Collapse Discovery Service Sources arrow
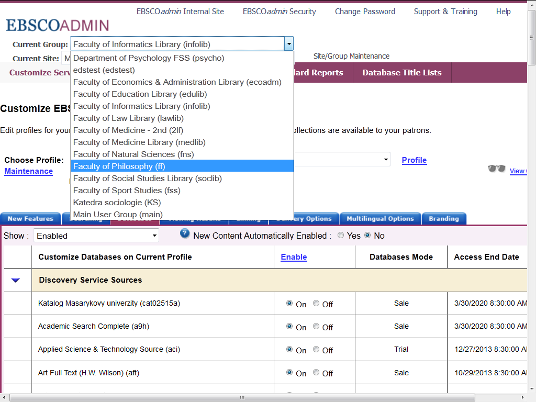536x402 pixels. click(x=16, y=281)
